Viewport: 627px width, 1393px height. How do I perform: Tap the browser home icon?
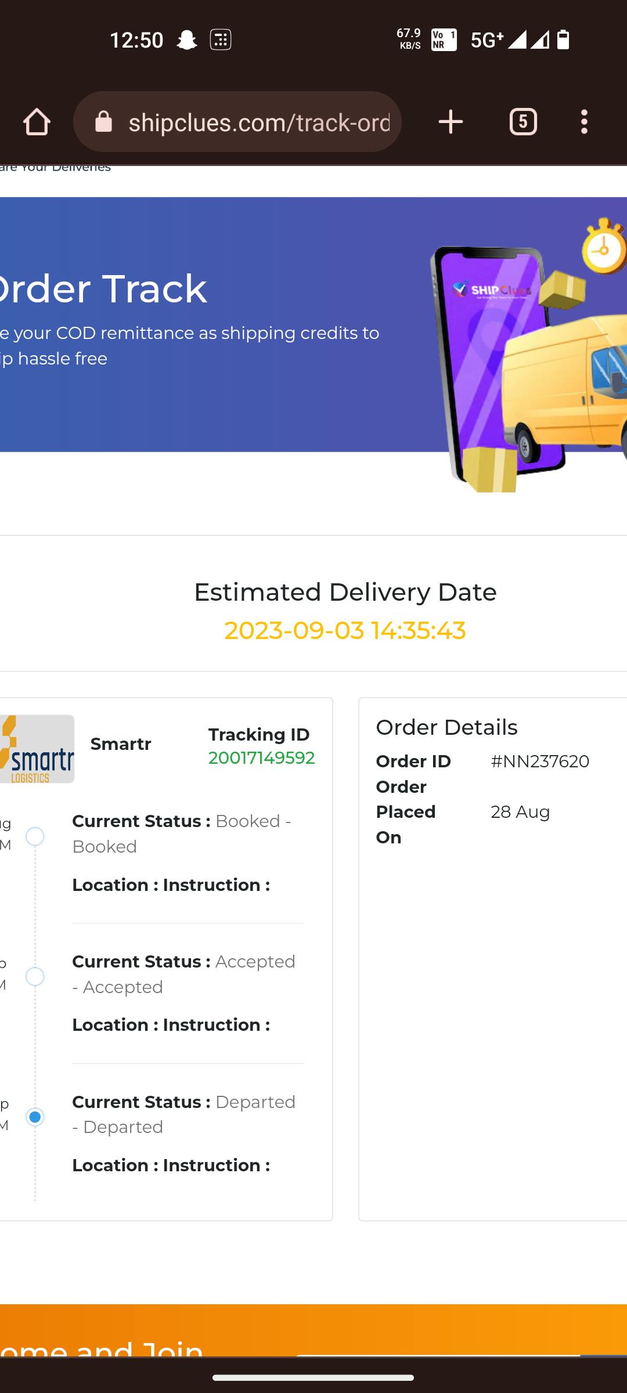(37, 122)
